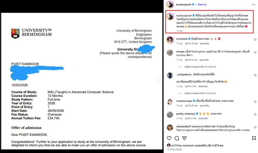Viewport: 258px width, 153px height.
Task: Like the pexky_sretunya comment heart
Action: 255,115
